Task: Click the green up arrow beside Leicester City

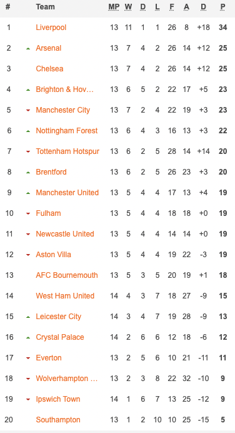Action: (28, 317)
